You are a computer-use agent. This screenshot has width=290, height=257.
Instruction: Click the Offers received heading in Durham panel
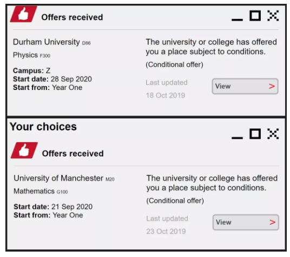(72, 17)
